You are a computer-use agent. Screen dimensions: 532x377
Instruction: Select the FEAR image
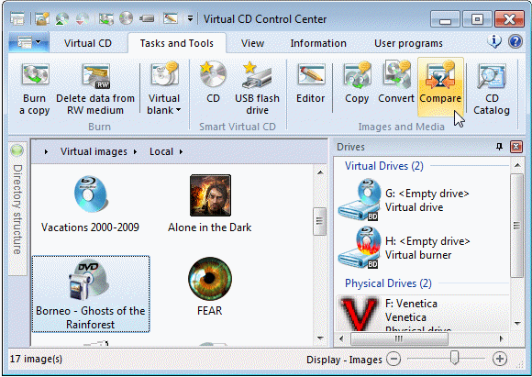210,287
